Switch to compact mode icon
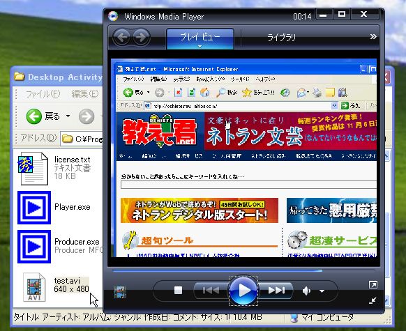Image resolution: width=406 pixels, height=331 pixels. [373, 300]
